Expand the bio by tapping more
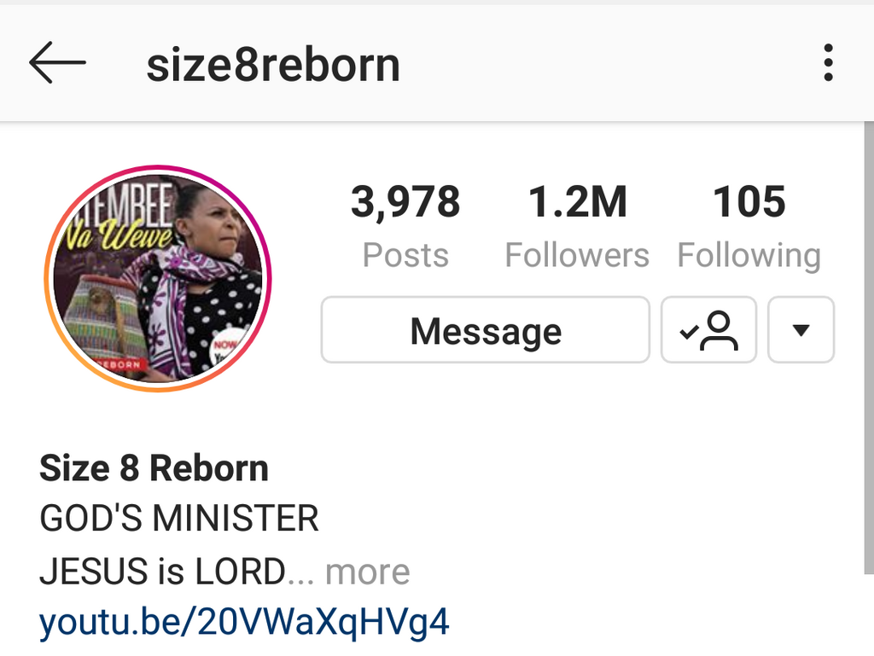 click(367, 572)
